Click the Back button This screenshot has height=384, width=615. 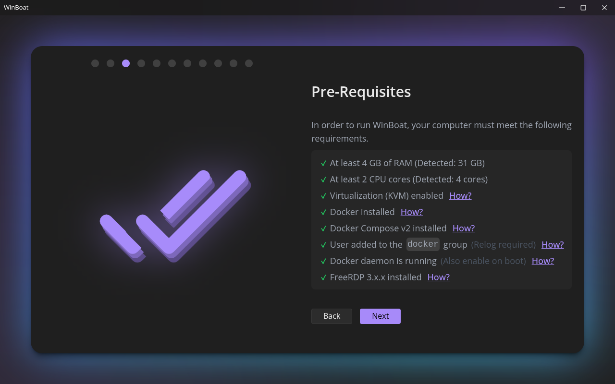point(332,316)
